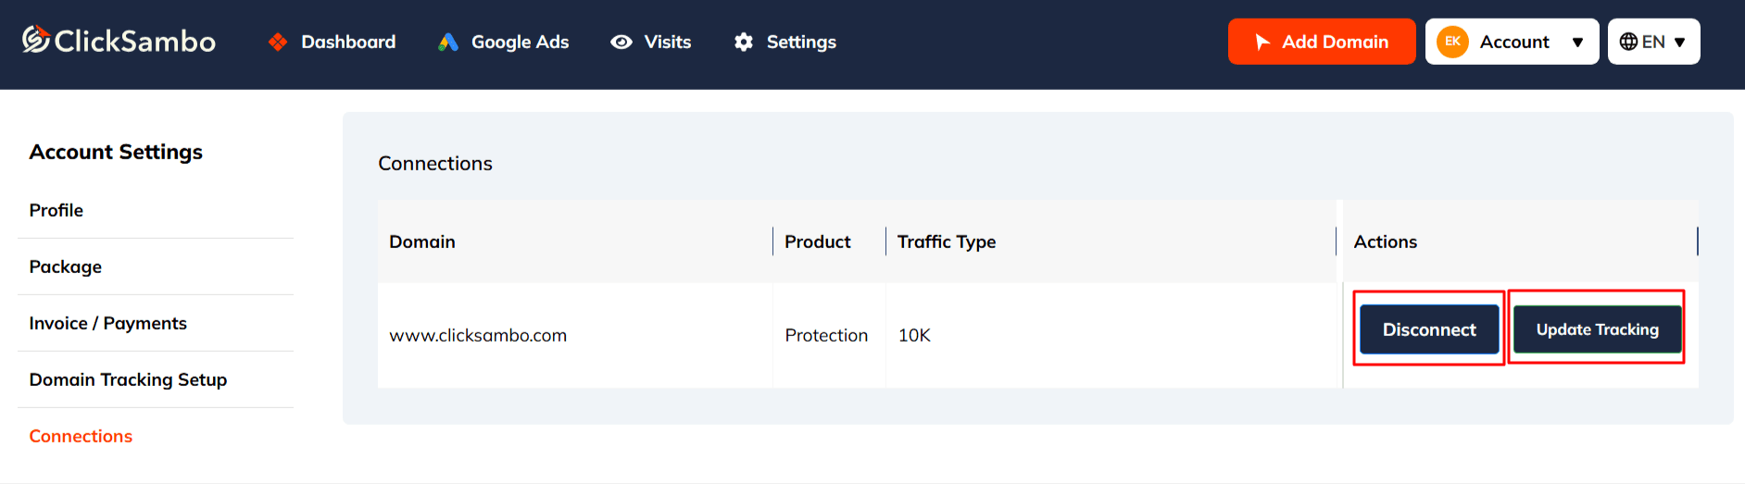This screenshot has width=1745, height=484.
Task: Click the Update Tracking button
Action: 1597,329
